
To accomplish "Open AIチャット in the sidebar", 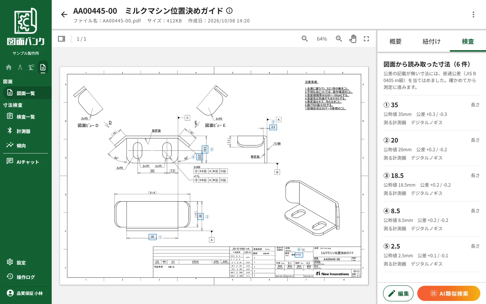I will click(26, 162).
